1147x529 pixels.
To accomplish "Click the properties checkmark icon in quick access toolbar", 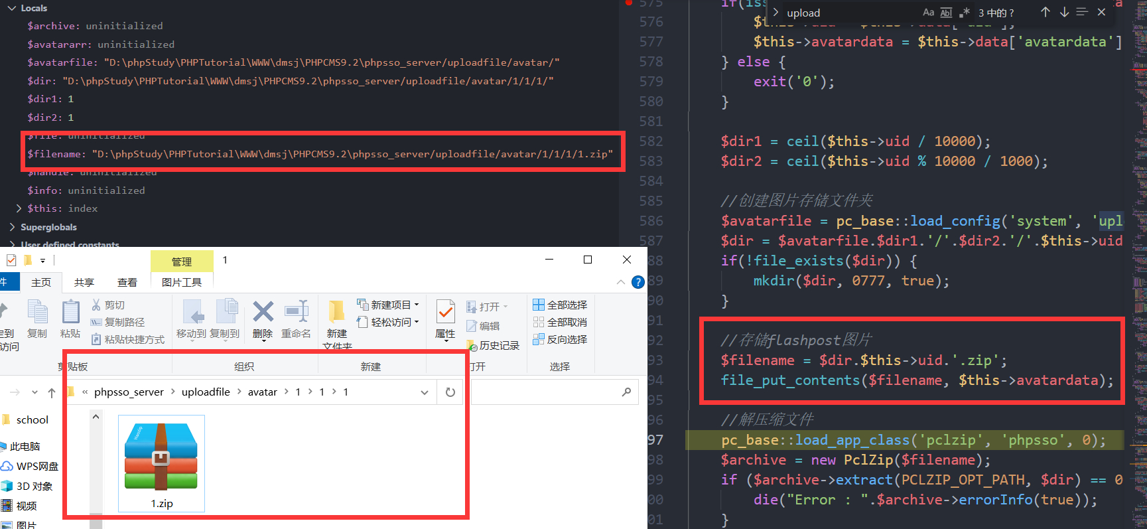I will pos(11,260).
